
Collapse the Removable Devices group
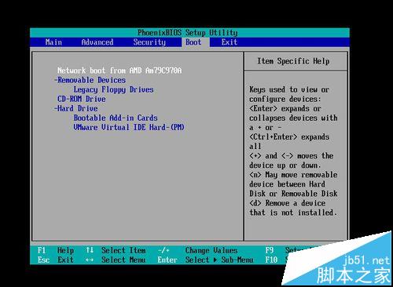click(x=90, y=80)
